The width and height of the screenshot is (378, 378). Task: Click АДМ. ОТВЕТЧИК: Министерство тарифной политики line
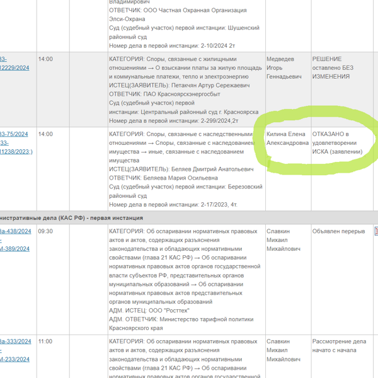181,319
